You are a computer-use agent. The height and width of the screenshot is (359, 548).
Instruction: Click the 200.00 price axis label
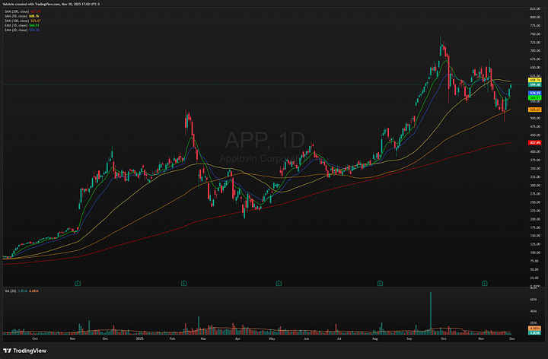535,219
